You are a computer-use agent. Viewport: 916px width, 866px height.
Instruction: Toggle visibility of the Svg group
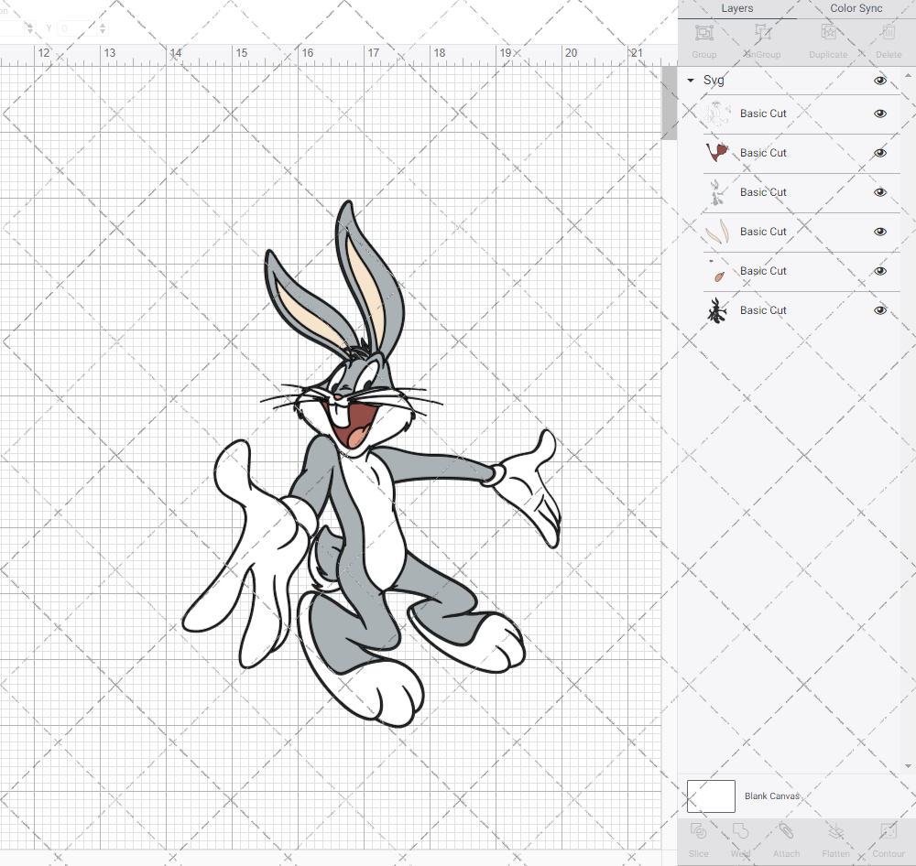tap(879, 81)
